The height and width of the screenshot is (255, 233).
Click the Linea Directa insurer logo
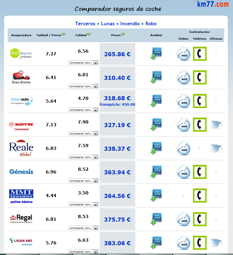(21, 77)
